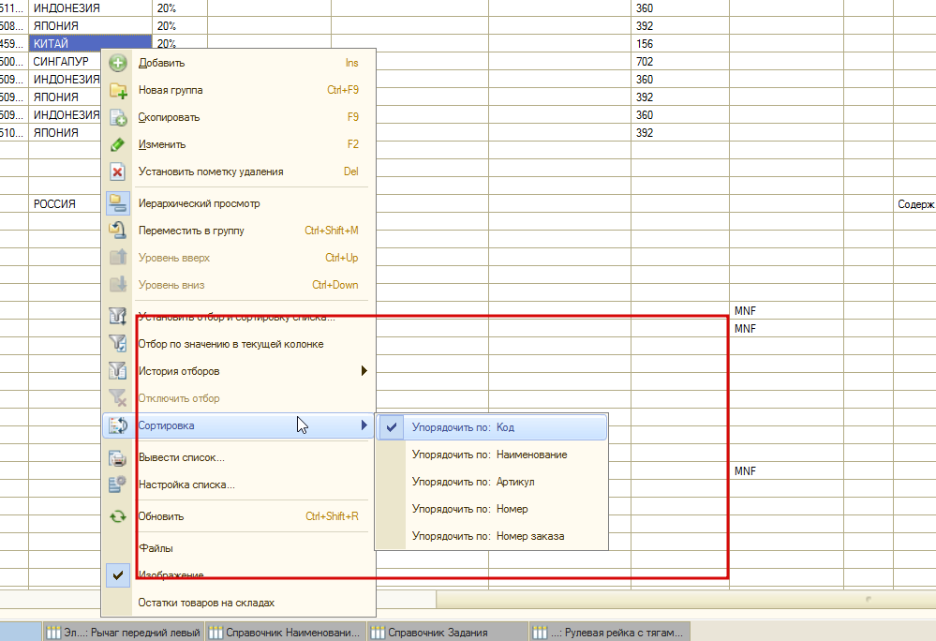The image size is (936, 641).
Task: Open Рулевая рейка с тягам... window tab
Action: click(610, 633)
